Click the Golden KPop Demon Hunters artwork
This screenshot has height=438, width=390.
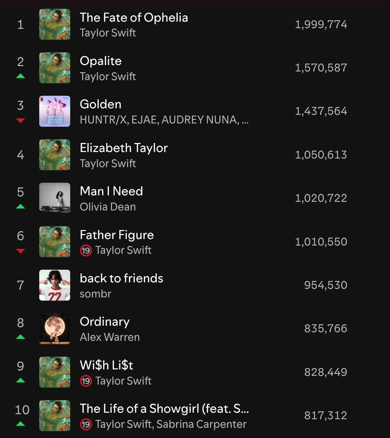(55, 111)
